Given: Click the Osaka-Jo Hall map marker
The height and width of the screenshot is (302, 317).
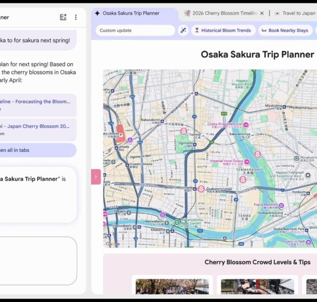Looking at the screenshot, I should pyautogui.click(x=308, y=242).
